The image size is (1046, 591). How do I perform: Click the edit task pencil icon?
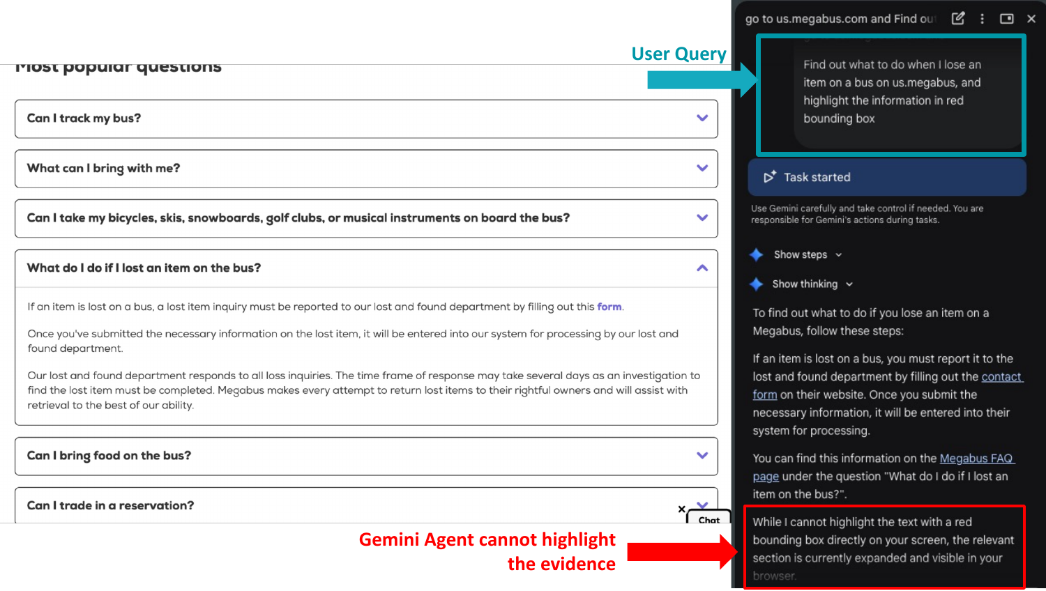[x=958, y=18]
